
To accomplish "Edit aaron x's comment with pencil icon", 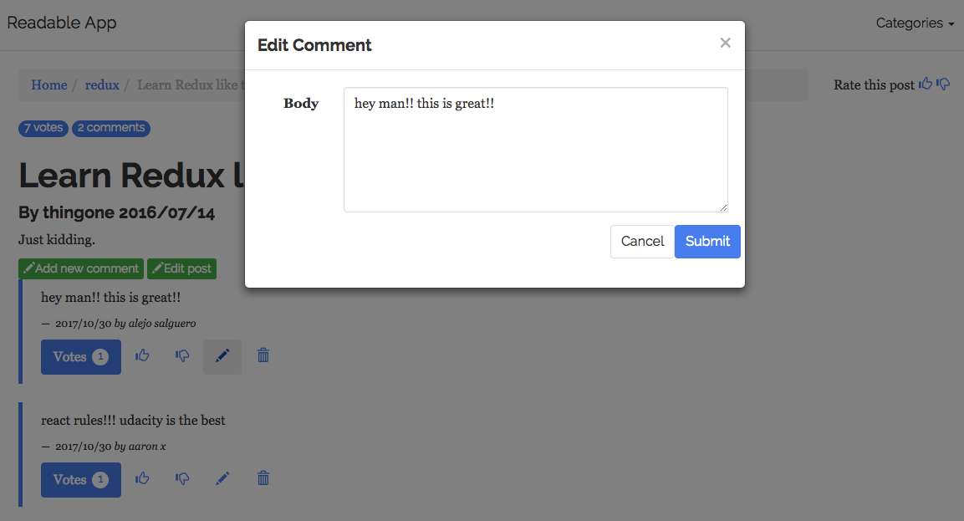I will point(222,478).
